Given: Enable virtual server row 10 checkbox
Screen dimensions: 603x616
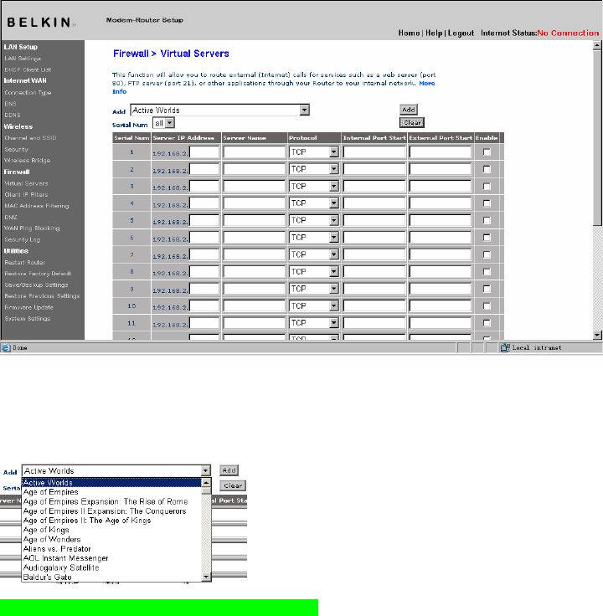Looking at the screenshot, I should pyautogui.click(x=487, y=306).
